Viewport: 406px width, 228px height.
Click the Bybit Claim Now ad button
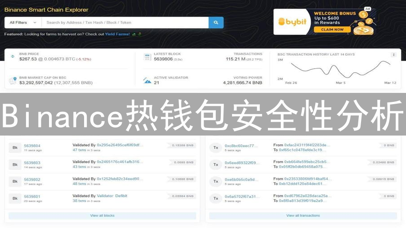point(332,30)
